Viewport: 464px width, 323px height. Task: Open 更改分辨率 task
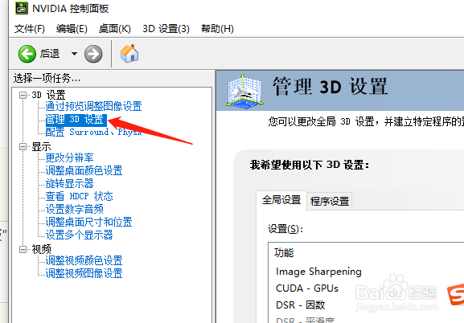point(69,157)
